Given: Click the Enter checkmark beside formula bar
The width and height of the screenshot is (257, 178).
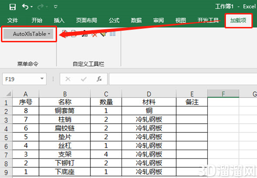Looking at the screenshot, I should tap(84, 79).
